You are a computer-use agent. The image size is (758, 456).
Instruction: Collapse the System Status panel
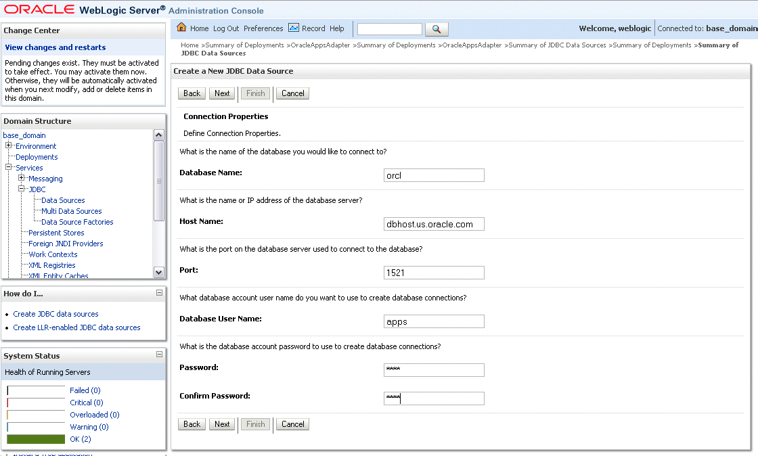[159, 355]
